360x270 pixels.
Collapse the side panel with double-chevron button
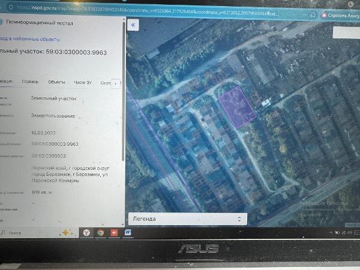click(x=133, y=25)
